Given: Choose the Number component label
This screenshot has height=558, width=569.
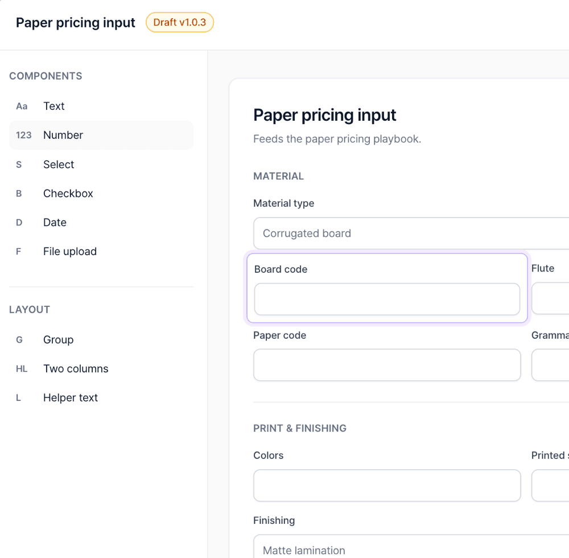Looking at the screenshot, I should [x=63, y=135].
